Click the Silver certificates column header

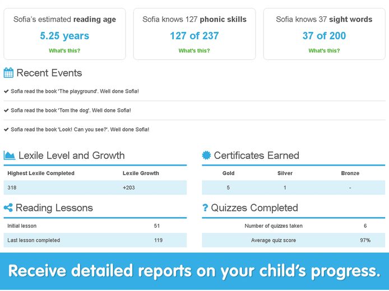tap(285, 173)
